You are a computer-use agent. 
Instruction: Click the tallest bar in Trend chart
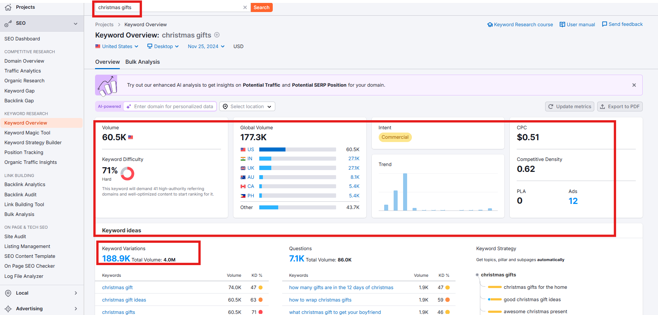click(x=405, y=192)
